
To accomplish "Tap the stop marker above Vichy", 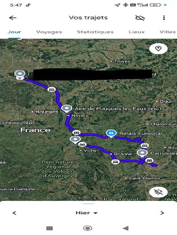I will click(x=75, y=140).
